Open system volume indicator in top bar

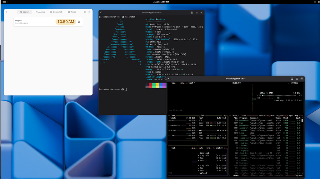point(315,2)
